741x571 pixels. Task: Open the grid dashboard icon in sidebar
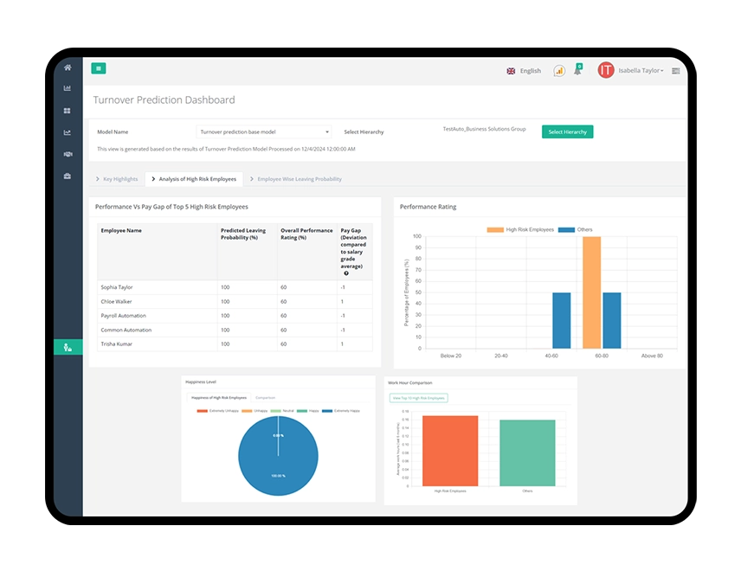point(68,111)
